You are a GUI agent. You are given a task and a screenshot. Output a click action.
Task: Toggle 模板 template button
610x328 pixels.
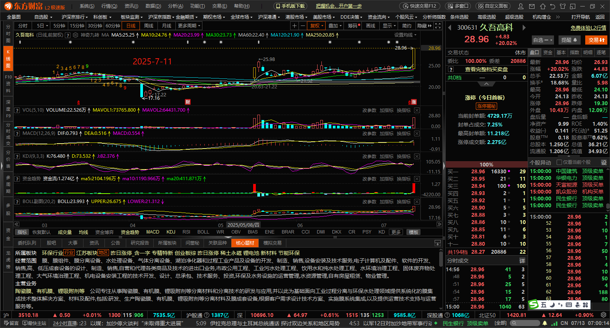(x=414, y=232)
